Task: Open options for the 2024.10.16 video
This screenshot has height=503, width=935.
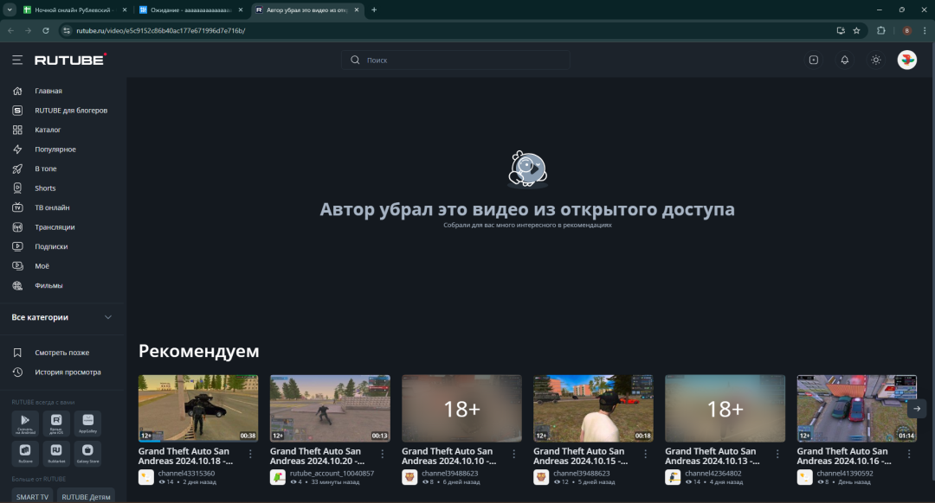Action: click(x=909, y=455)
